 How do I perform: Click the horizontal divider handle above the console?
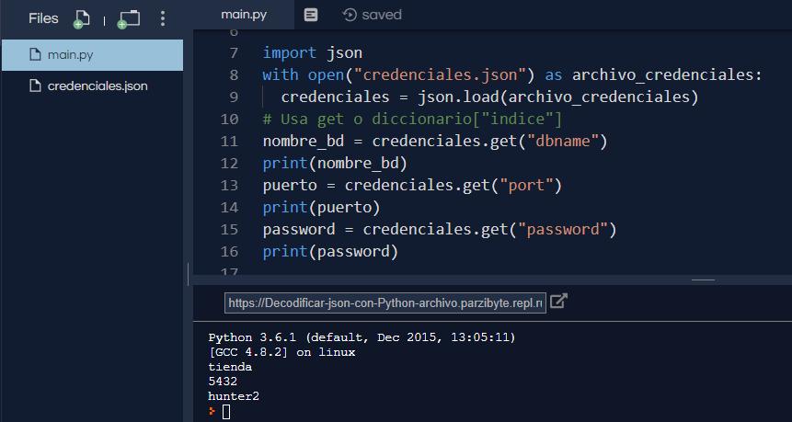(703, 279)
